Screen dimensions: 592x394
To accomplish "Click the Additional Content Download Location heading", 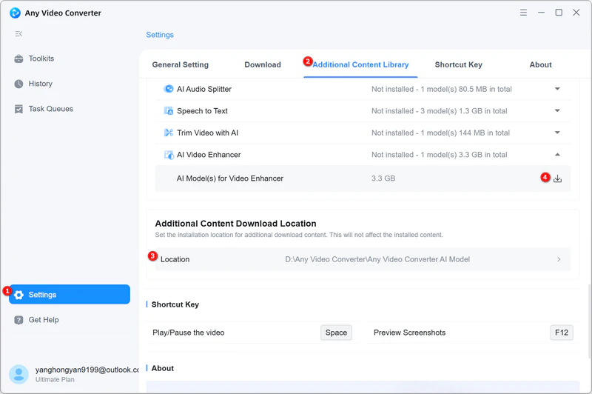I will 235,224.
